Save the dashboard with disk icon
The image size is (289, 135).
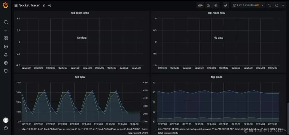[208, 5]
